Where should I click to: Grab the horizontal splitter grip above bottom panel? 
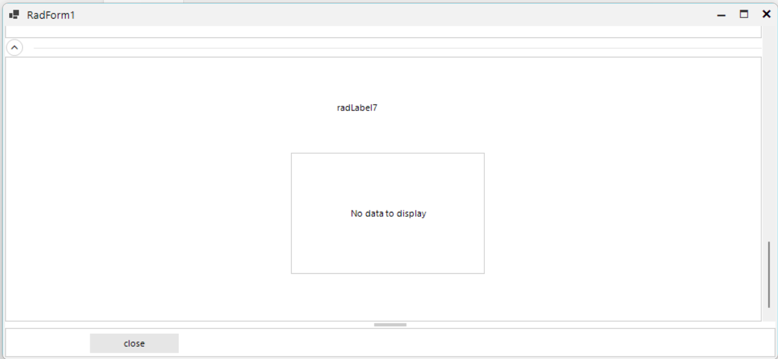pos(390,325)
